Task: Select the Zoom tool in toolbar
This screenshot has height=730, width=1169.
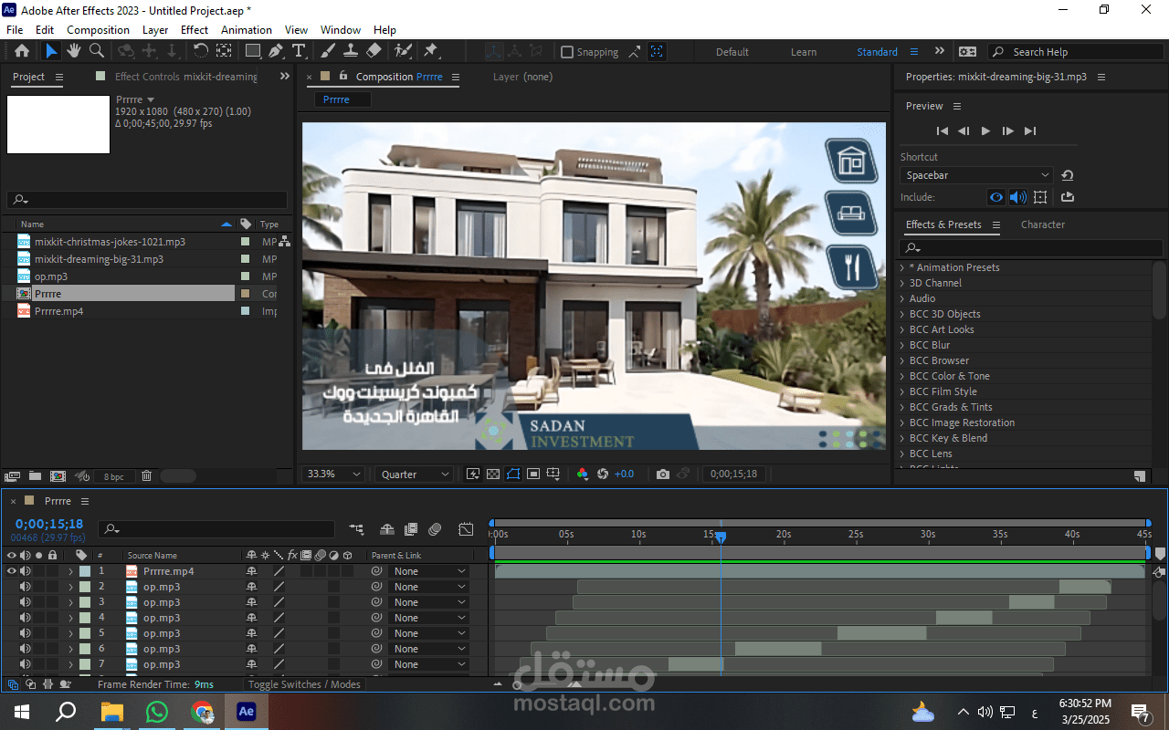Action: click(96, 51)
